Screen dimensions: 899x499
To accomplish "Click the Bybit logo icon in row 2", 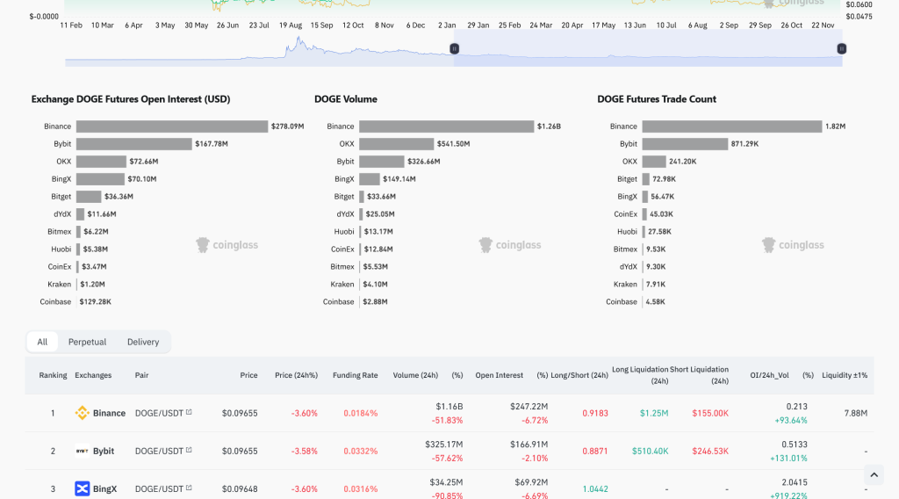I will (82, 451).
